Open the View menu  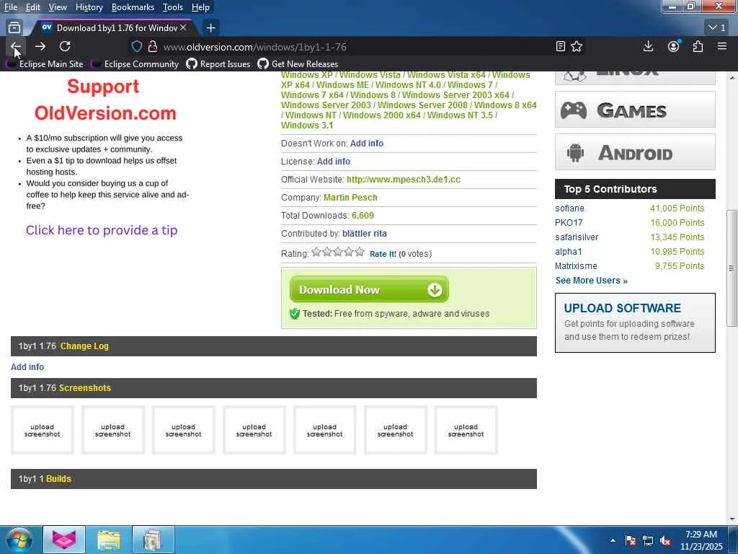click(58, 7)
